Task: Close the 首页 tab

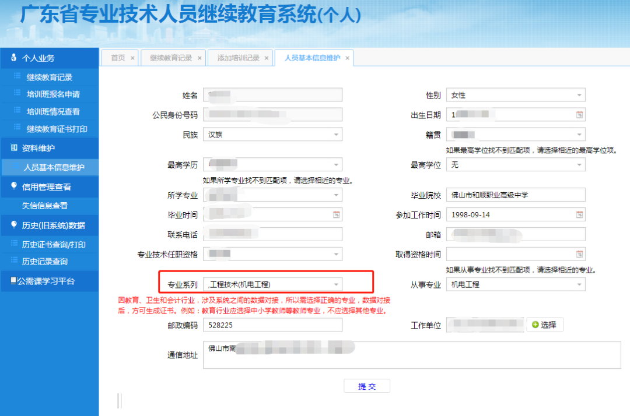Action: point(132,58)
